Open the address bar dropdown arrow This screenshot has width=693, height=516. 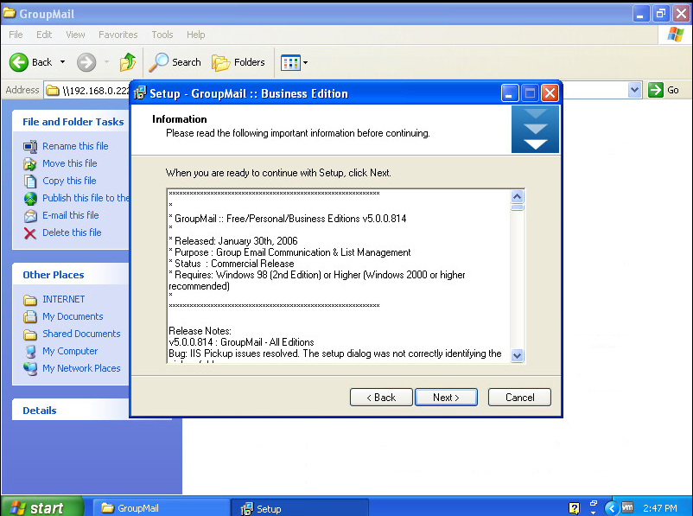pyautogui.click(x=634, y=90)
